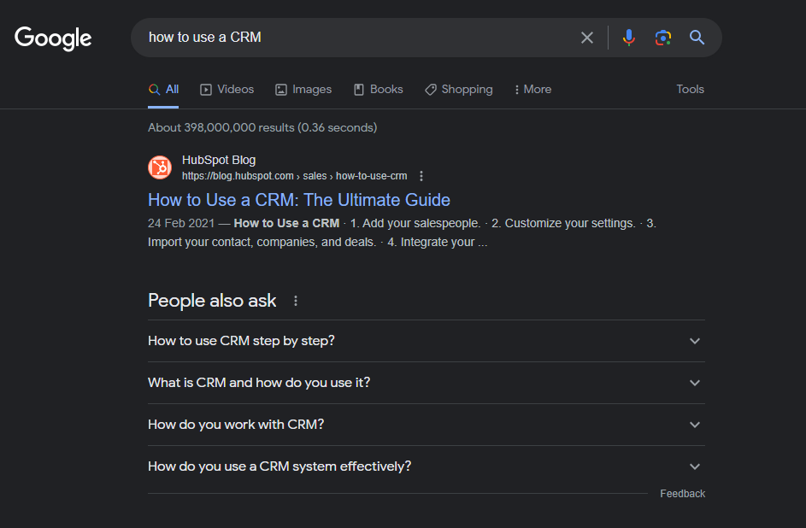Expand 'How do you use a CRM system effectively?'
Screen dimensions: 806x528
coord(695,466)
